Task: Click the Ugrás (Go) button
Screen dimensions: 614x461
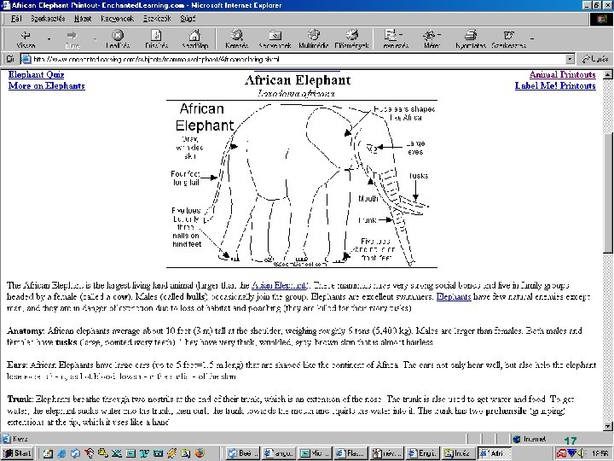Action: [595, 59]
